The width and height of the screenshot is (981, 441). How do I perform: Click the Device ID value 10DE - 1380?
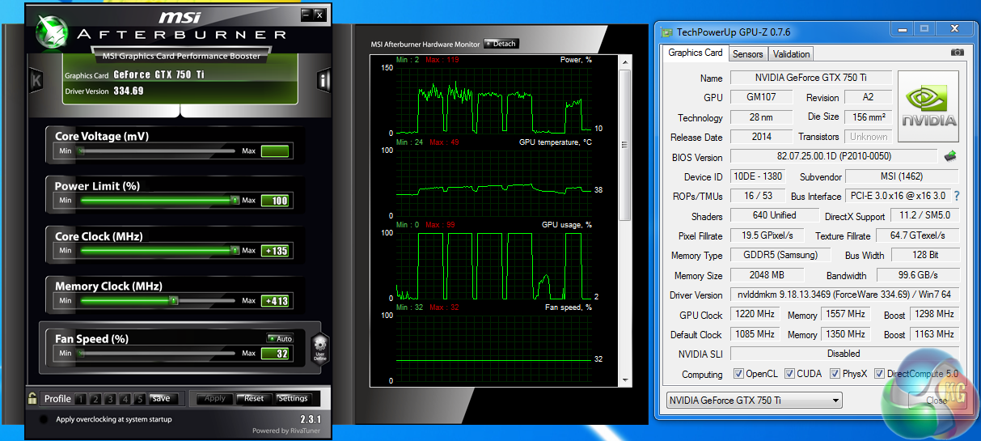(758, 176)
